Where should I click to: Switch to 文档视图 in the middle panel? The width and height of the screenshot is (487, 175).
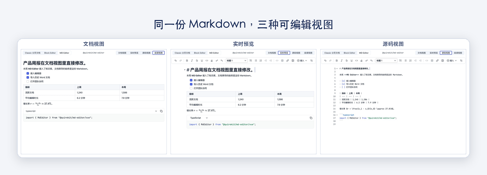coord(272,53)
